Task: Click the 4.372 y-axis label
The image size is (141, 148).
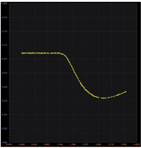Action: coord(4,59)
